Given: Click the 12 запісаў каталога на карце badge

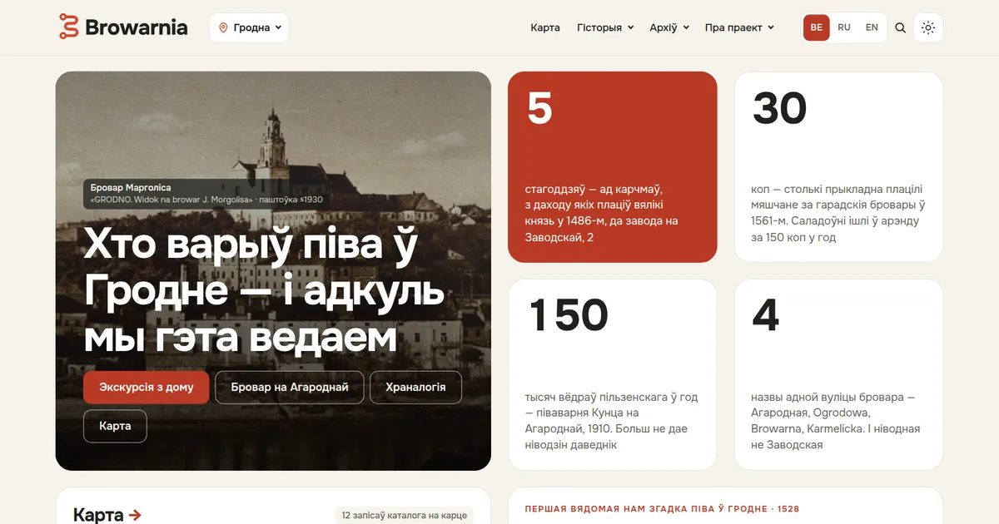Looking at the screenshot, I should click(405, 516).
